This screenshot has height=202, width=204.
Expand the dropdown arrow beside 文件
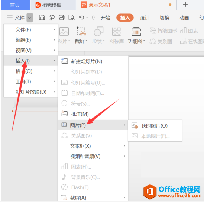30,17
